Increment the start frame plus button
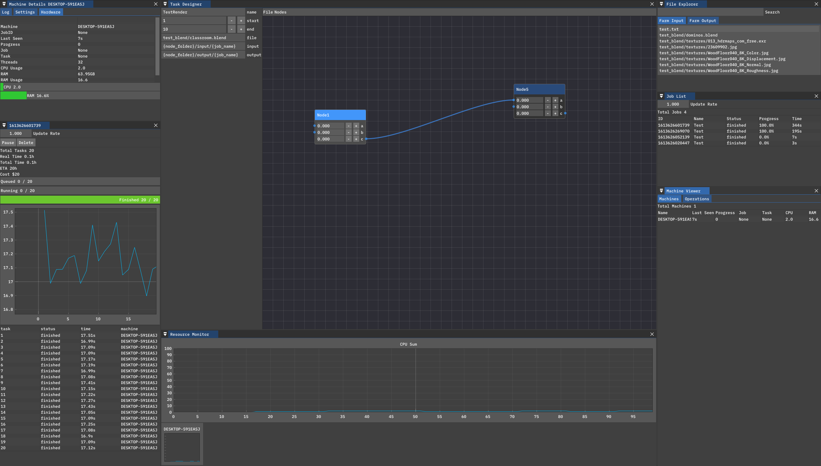The height and width of the screenshot is (466, 821). pyautogui.click(x=241, y=21)
